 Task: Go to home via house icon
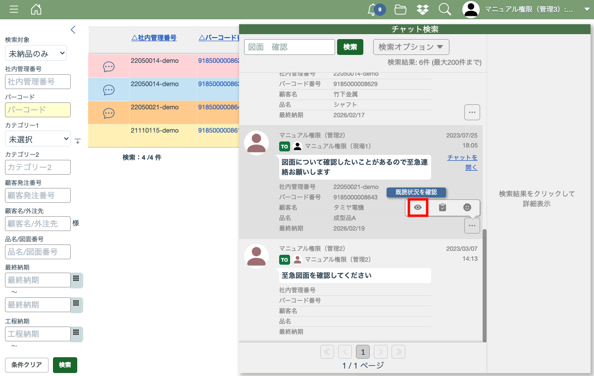(36, 9)
